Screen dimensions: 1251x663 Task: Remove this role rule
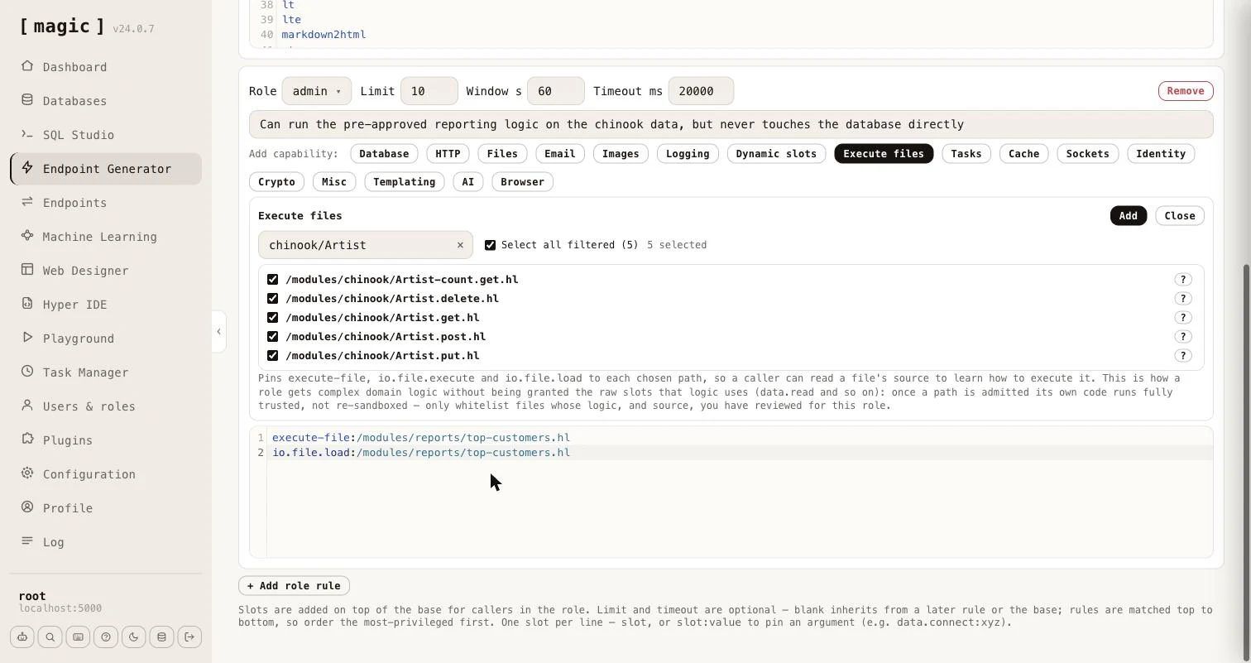click(x=1186, y=91)
